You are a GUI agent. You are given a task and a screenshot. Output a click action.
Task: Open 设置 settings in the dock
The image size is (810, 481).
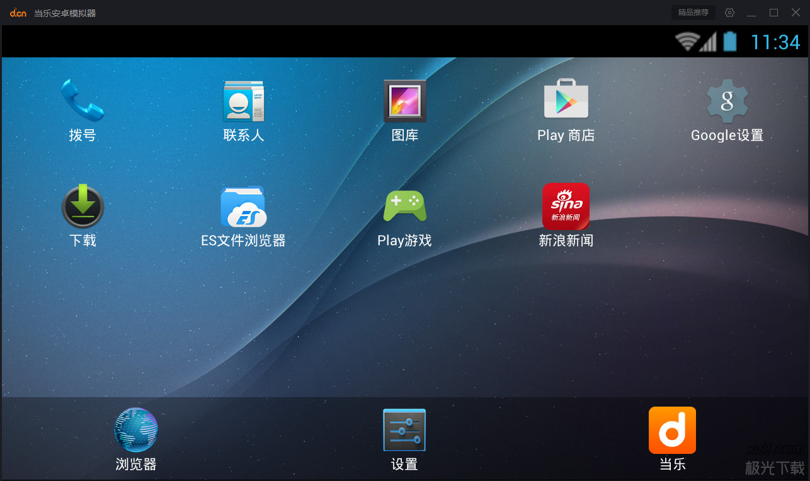coord(404,431)
